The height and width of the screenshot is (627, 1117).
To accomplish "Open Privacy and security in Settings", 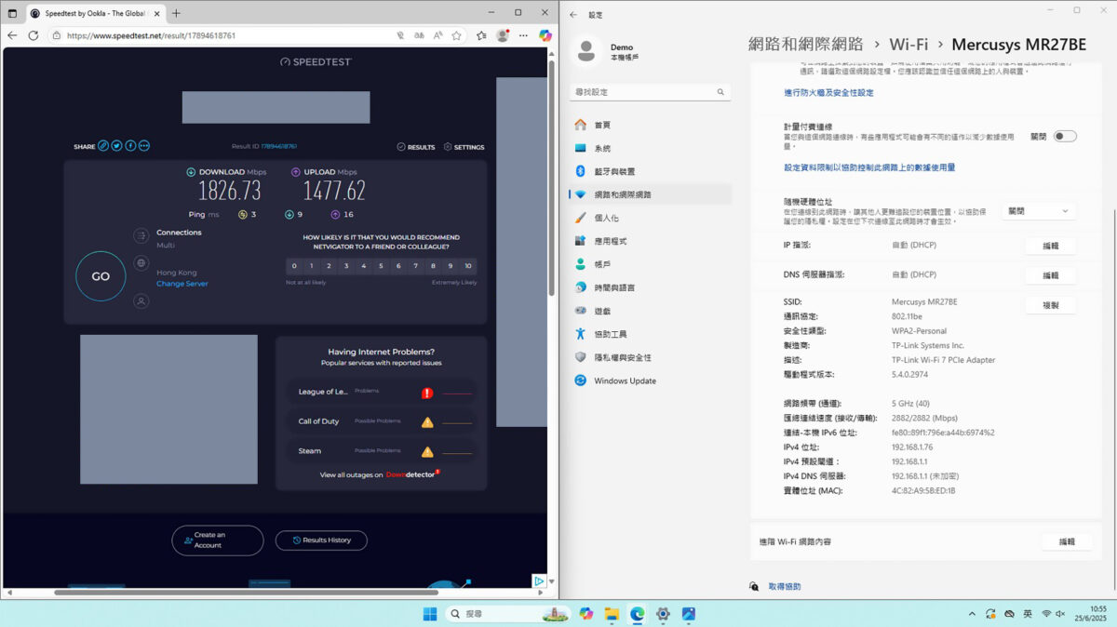I will pyautogui.click(x=650, y=357).
